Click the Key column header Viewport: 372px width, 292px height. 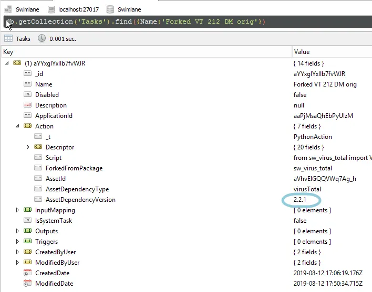click(147, 52)
